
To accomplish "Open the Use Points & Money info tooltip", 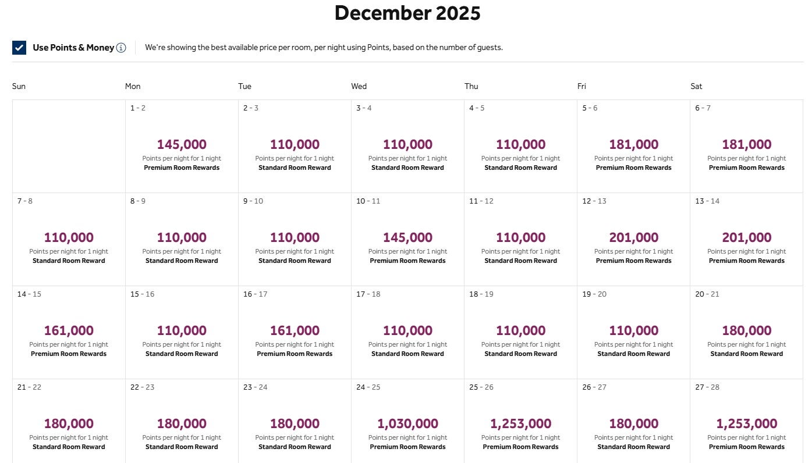I will tap(121, 48).
